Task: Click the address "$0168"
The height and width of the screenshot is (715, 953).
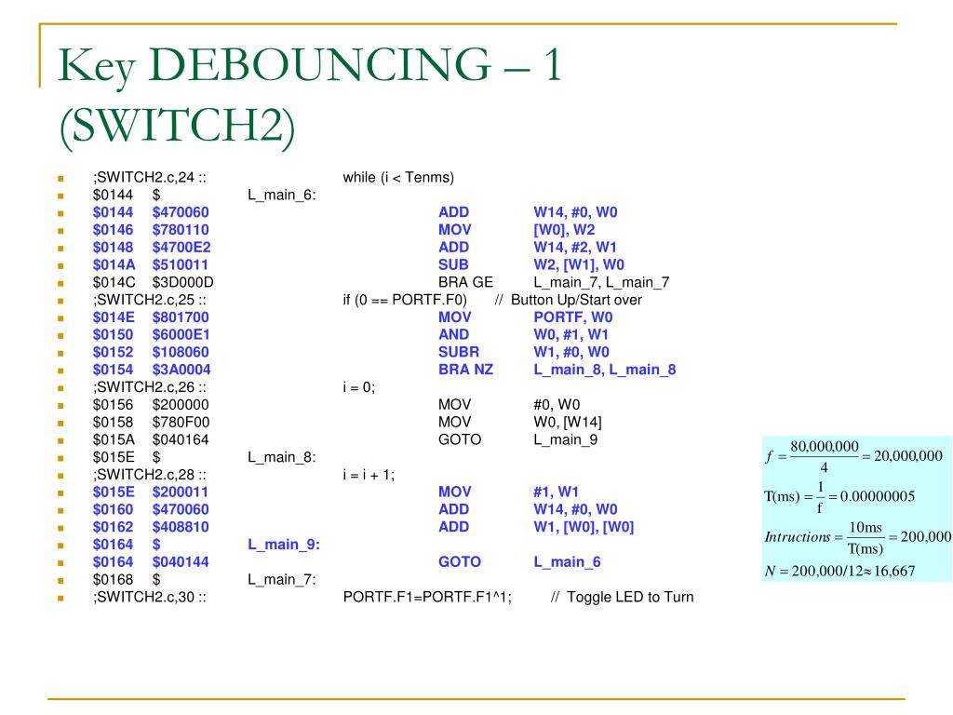Action: pyautogui.click(x=113, y=580)
